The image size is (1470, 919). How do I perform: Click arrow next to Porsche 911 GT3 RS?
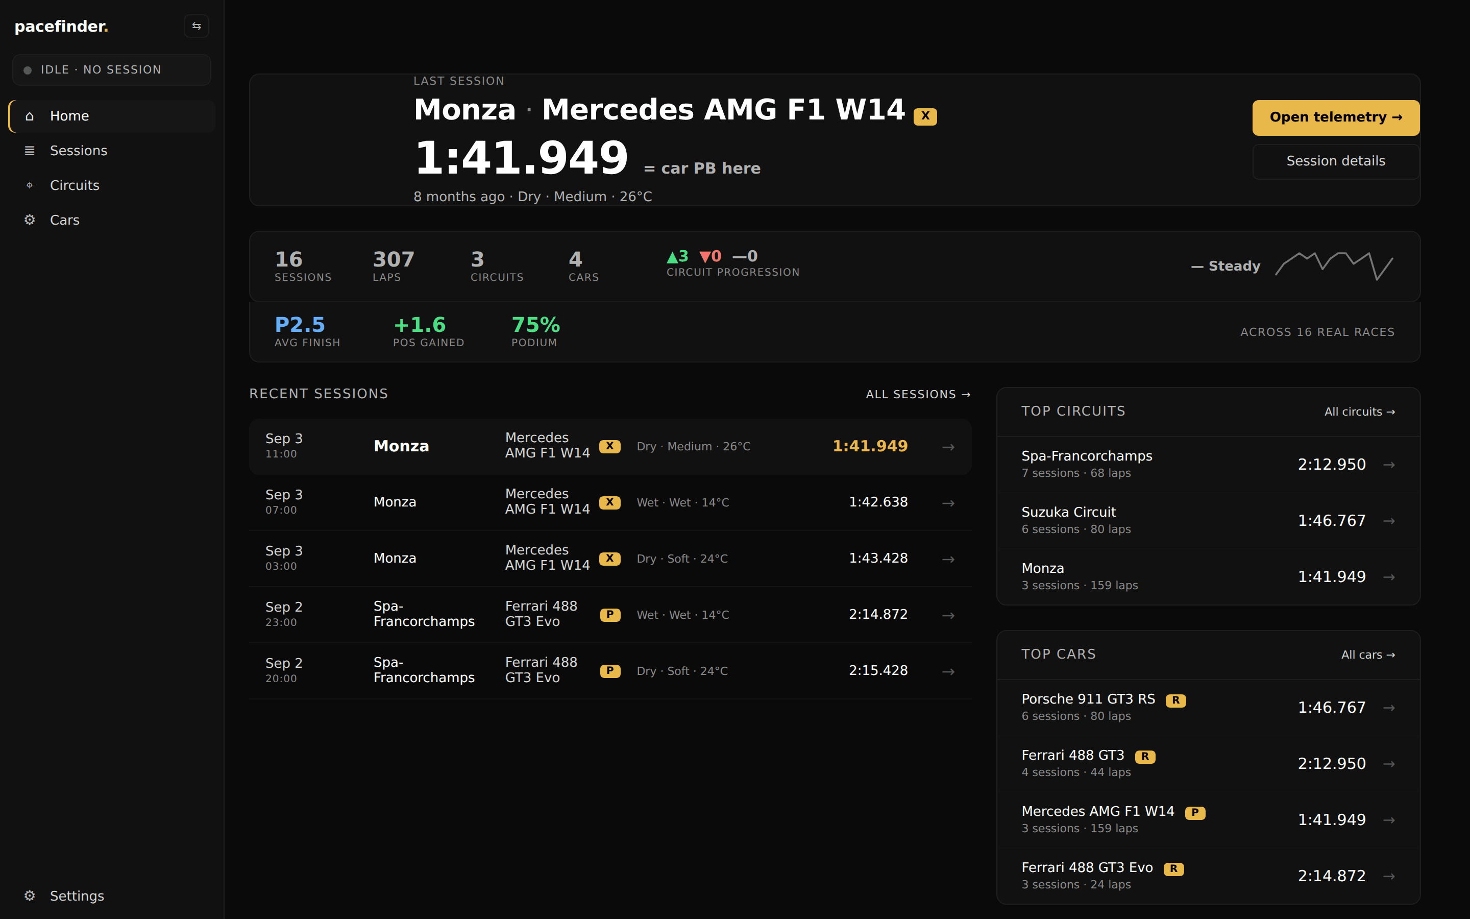(x=1389, y=708)
